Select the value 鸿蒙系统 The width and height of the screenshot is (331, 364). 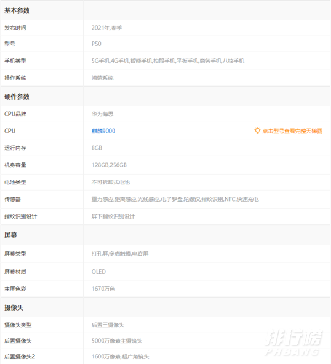click(103, 78)
